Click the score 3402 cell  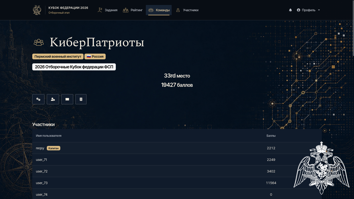(271, 171)
